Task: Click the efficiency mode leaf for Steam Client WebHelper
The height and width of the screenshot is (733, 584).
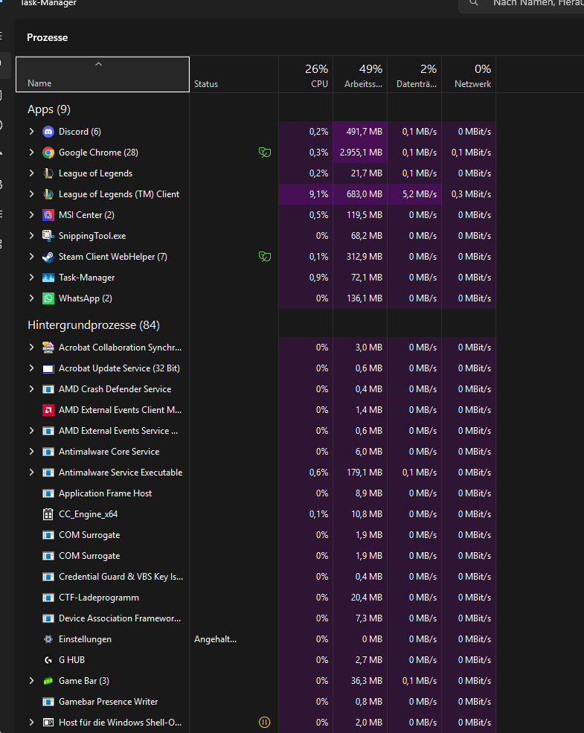Action: point(265,257)
